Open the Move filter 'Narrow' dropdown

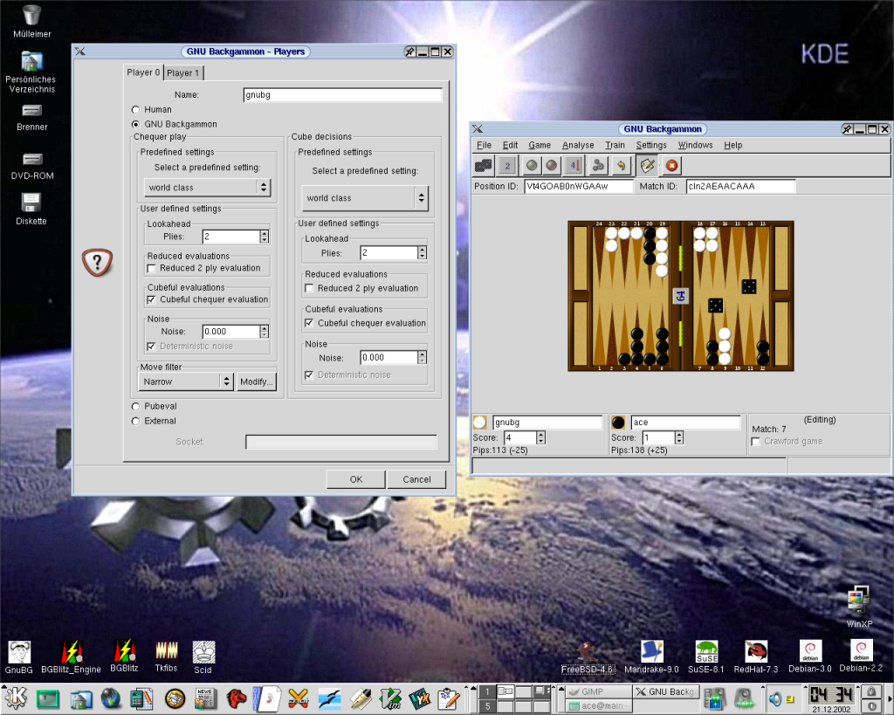coord(186,382)
